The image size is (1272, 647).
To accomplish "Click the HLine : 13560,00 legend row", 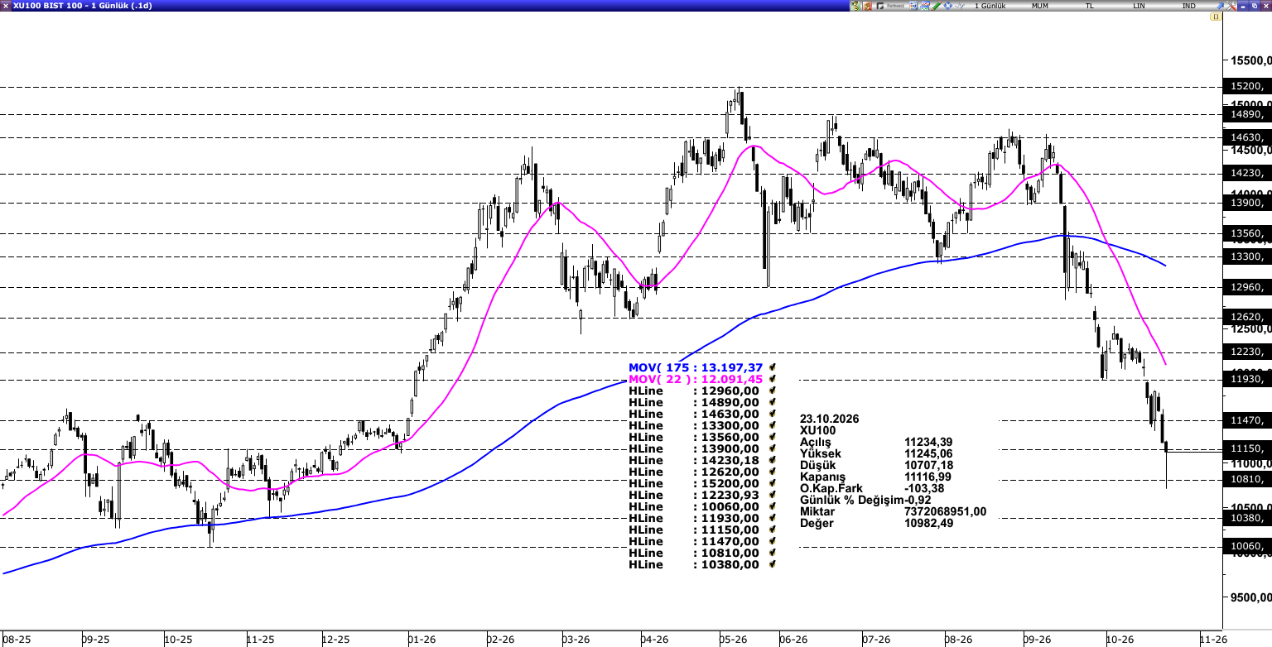I will click(694, 437).
